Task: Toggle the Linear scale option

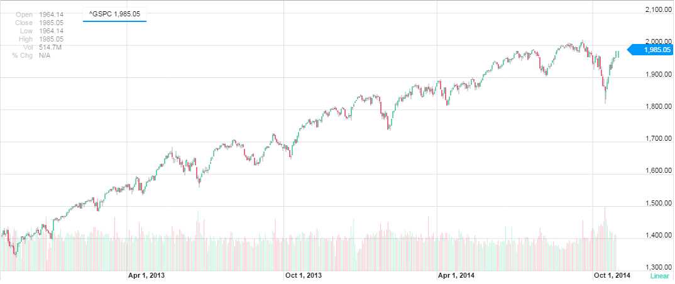Action: tap(659, 276)
